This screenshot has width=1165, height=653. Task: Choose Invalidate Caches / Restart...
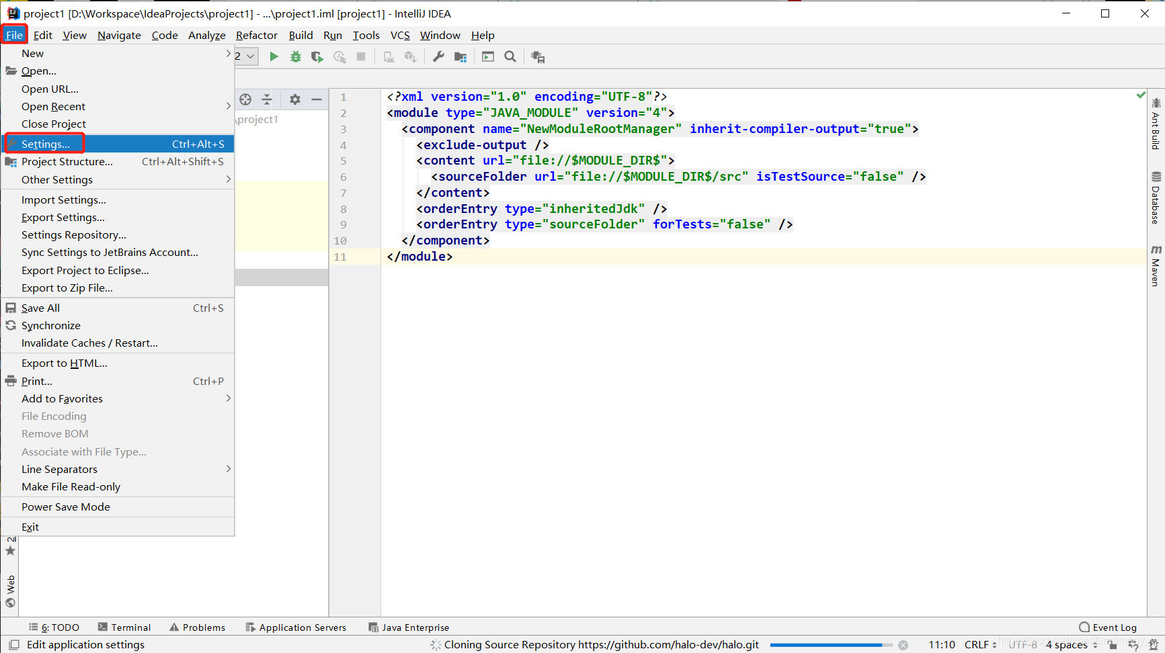pos(118,343)
